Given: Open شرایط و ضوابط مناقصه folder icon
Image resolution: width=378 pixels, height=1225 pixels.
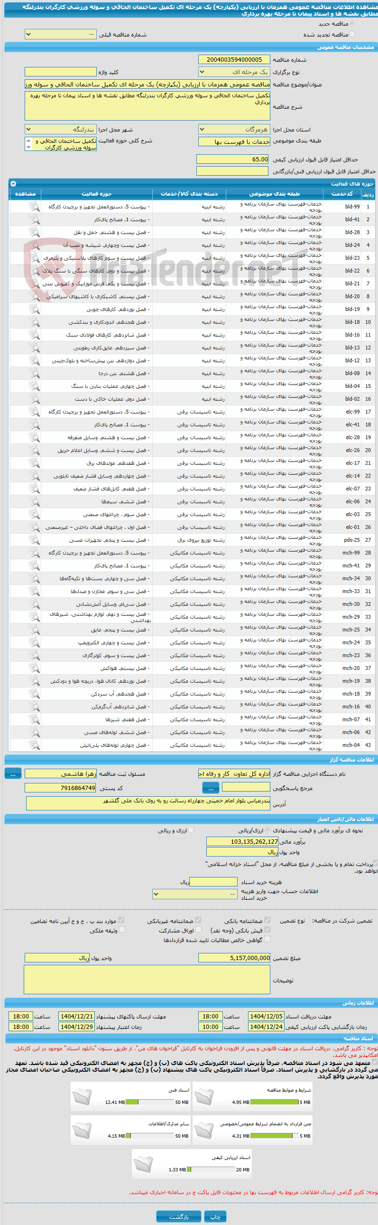Looking at the screenshot, I should (203, 1097).
